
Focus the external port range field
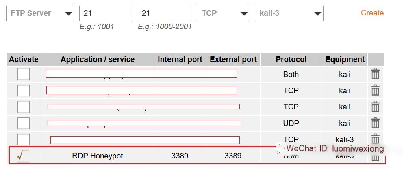click(x=164, y=13)
